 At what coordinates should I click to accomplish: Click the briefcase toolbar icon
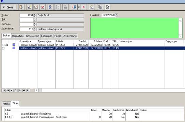click(x=65, y=7)
